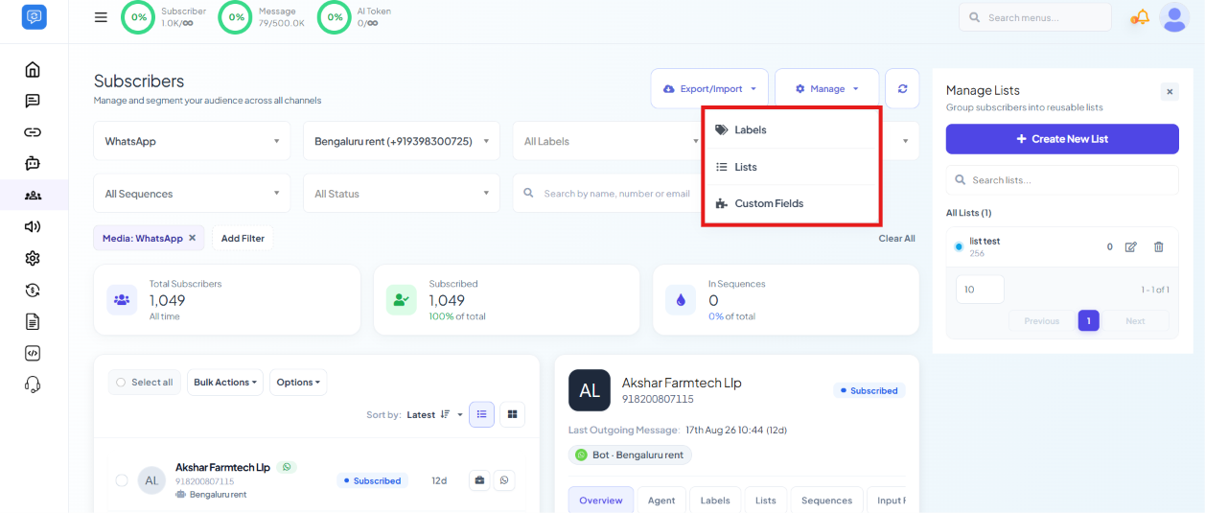
Task: Go to Home in sidebar
Action: tap(33, 69)
